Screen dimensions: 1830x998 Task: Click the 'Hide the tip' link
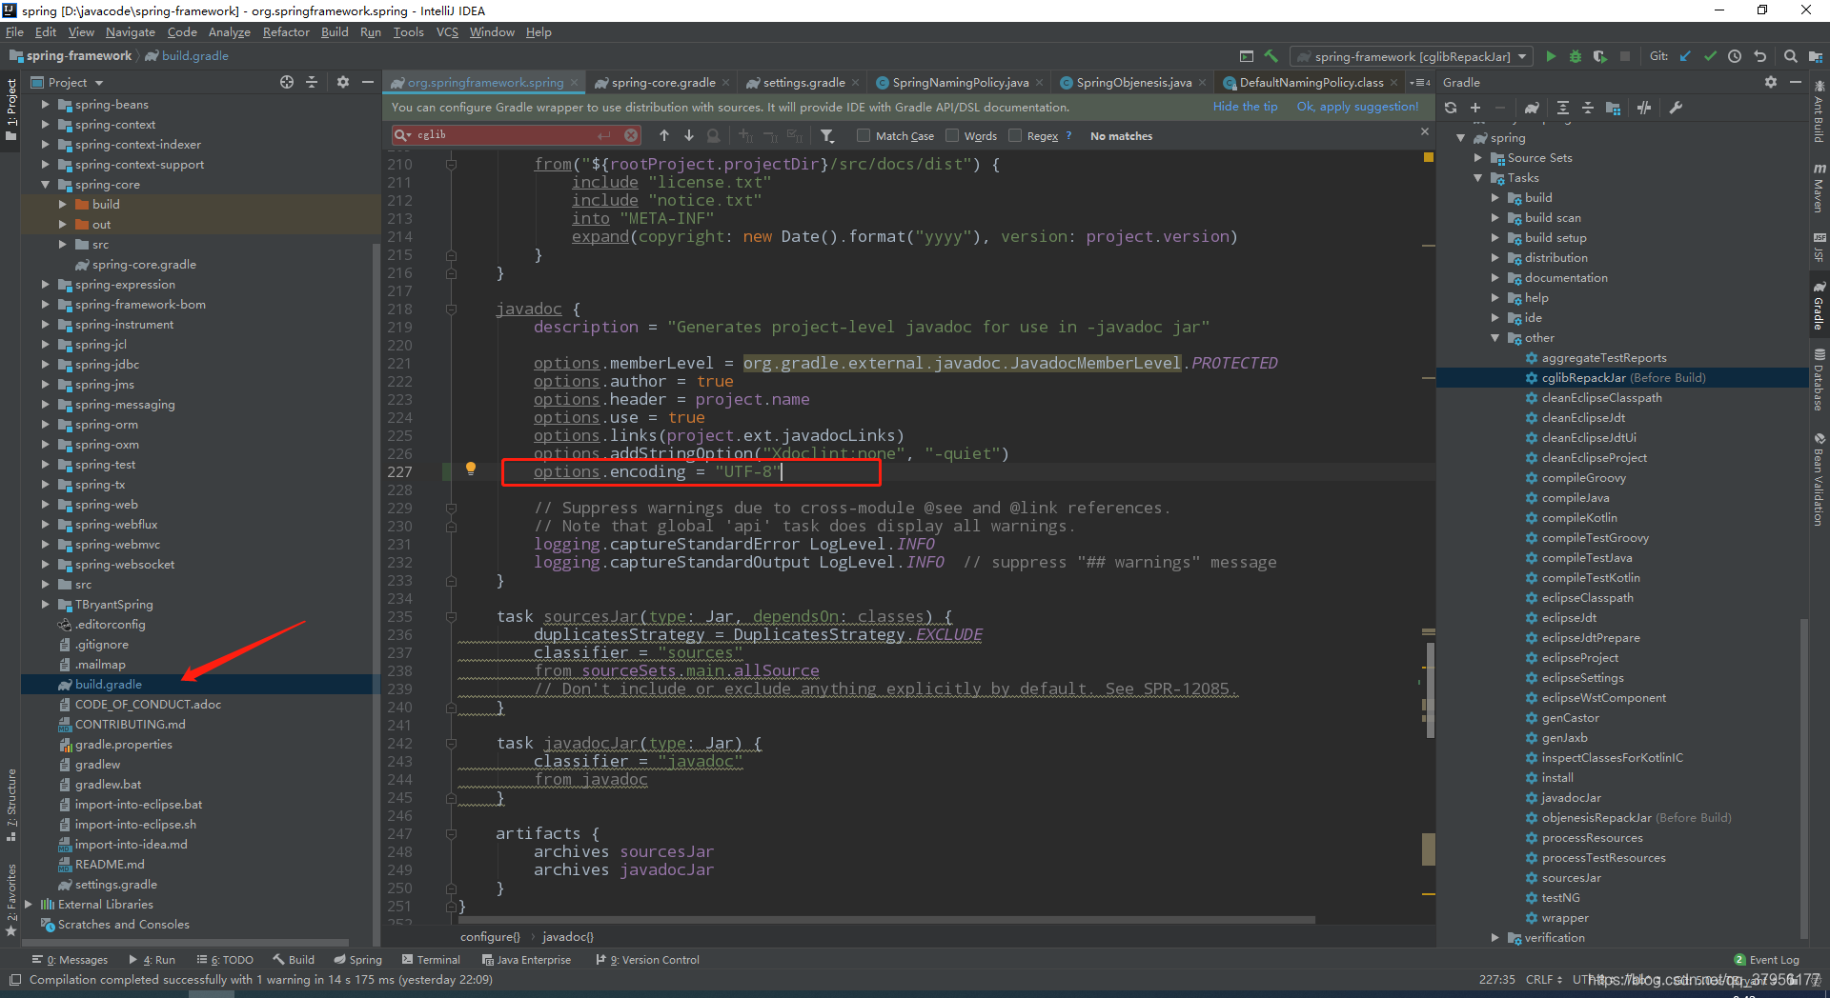click(x=1245, y=107)
